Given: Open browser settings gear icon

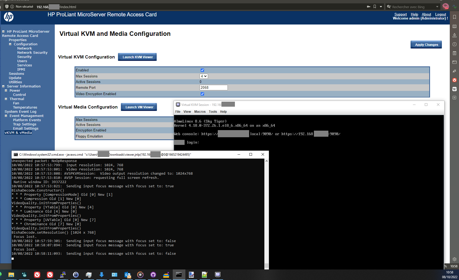Looking at the screenshot, I should [x=455, y=259].
